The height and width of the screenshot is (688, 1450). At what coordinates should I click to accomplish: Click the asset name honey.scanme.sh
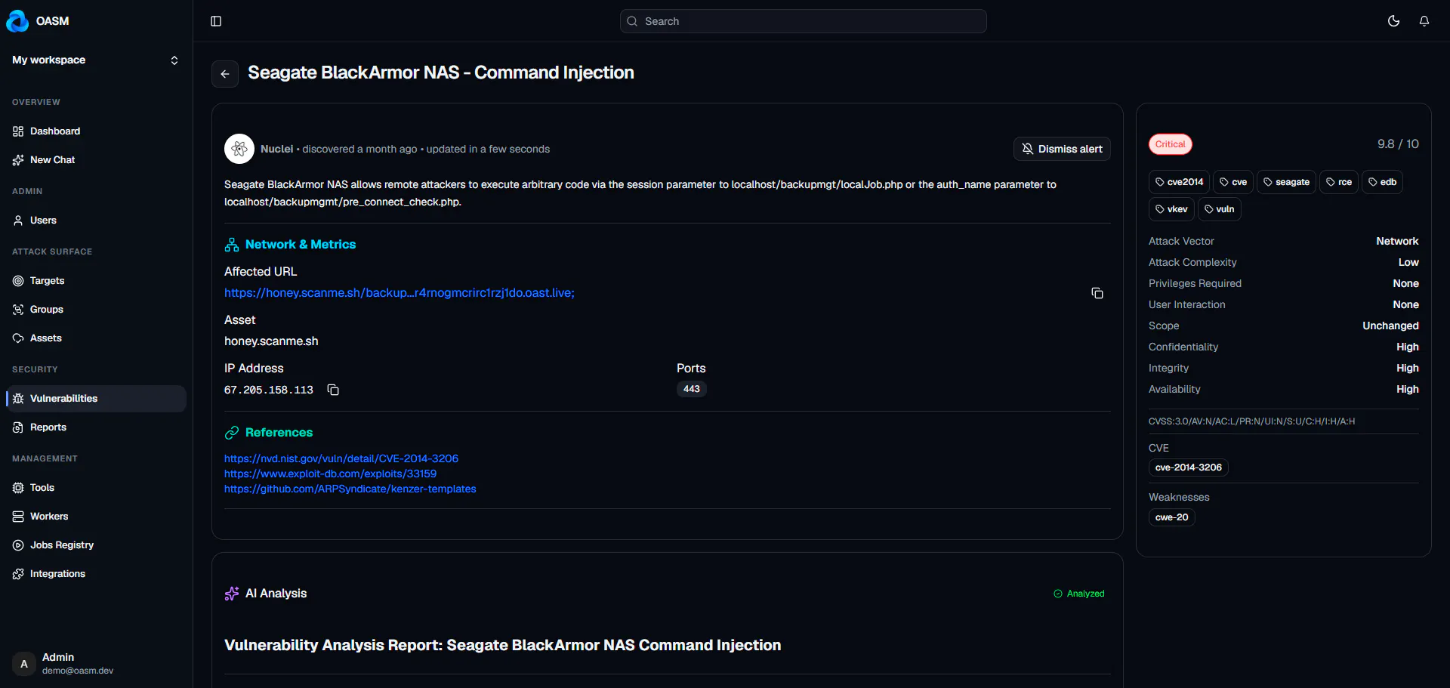[x=271, y=341]
